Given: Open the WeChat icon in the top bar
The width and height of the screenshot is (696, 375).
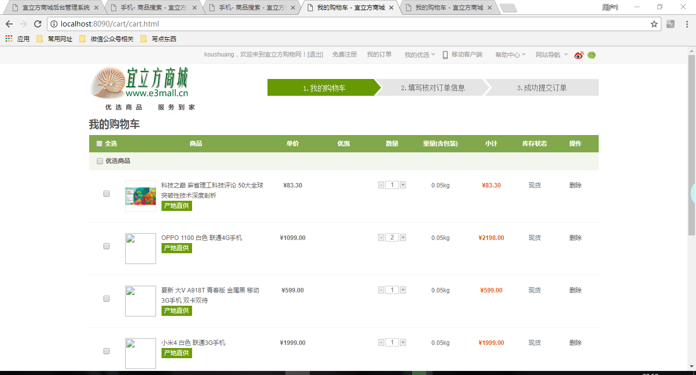Looking at the screenshot, I should (x=592, y=55).
